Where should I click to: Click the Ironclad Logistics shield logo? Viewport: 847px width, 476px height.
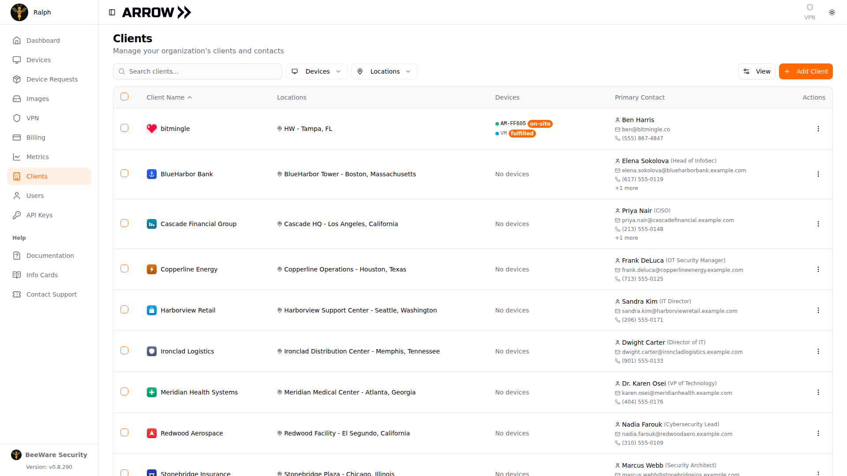click(x=152, y=351)
